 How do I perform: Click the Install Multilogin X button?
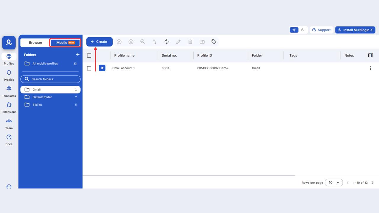click(355, 30)
